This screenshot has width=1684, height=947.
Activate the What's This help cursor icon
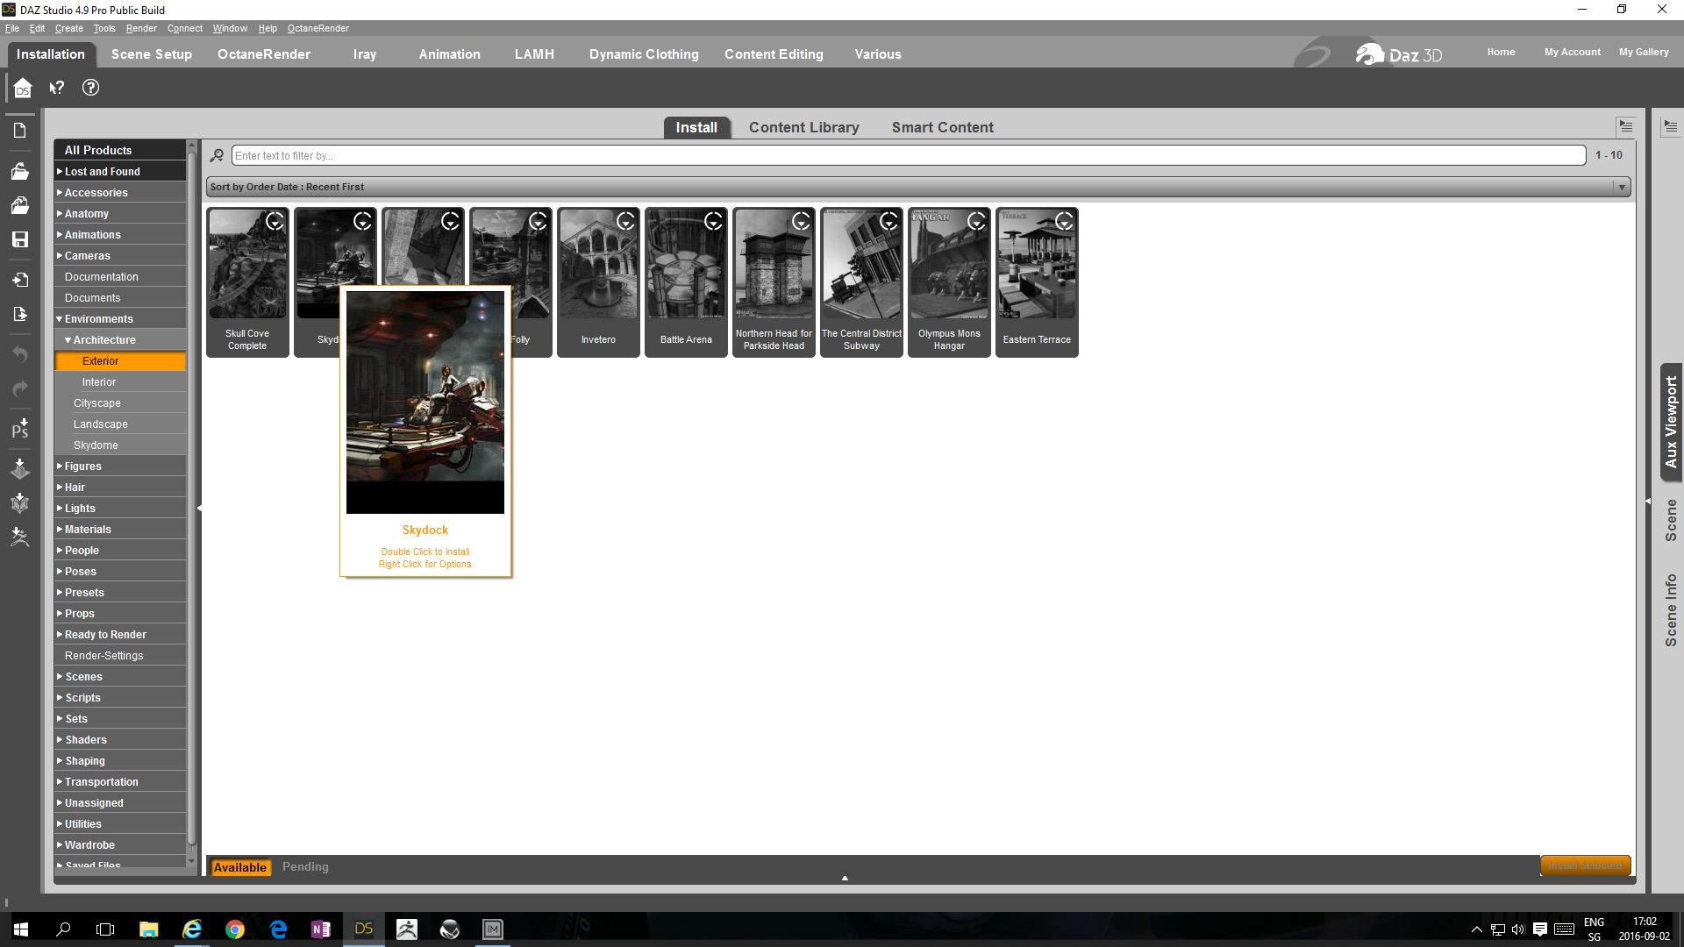pyautogui.click(x=57, y=88)
